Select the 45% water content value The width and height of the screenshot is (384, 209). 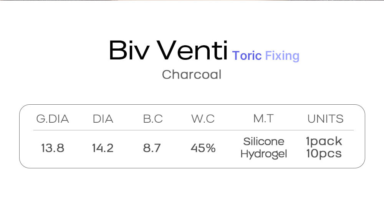203,148
